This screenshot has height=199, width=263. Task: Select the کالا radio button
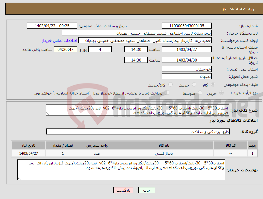213,85
